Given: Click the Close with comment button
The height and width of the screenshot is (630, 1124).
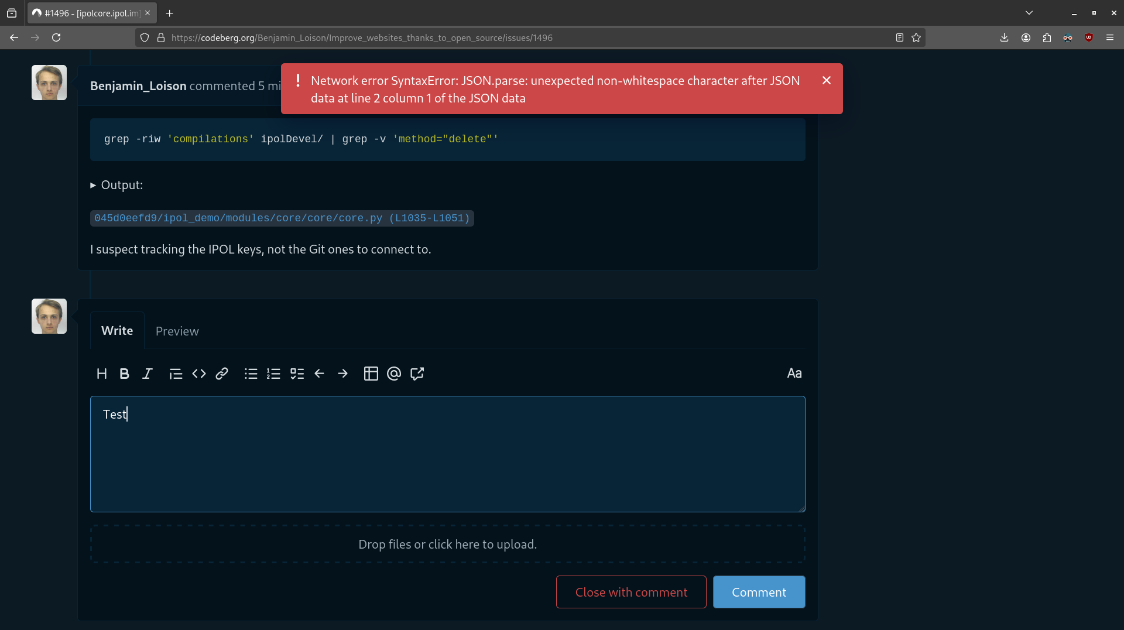Looking at the screenshot, I should tap(631, 592).
